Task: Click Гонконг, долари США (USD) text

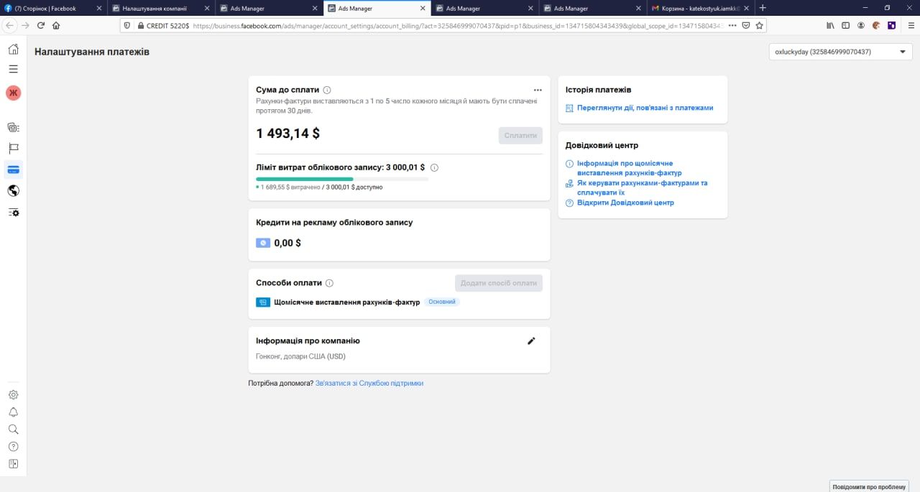Action: point(300,356)
